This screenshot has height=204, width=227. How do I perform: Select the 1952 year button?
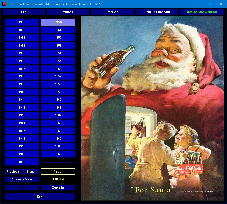pos(58,38)
